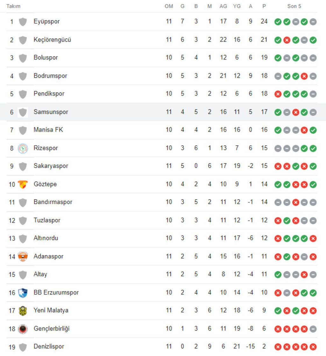This screenshot has width=326, height=356.
Task: Sort by the P points column header
Action: point(264,6)
